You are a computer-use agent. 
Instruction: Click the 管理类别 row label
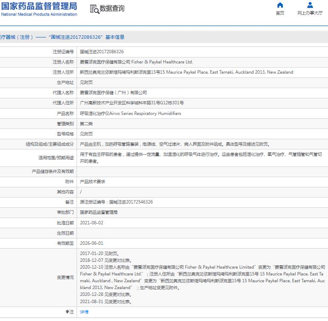click(x=65, y=124)
